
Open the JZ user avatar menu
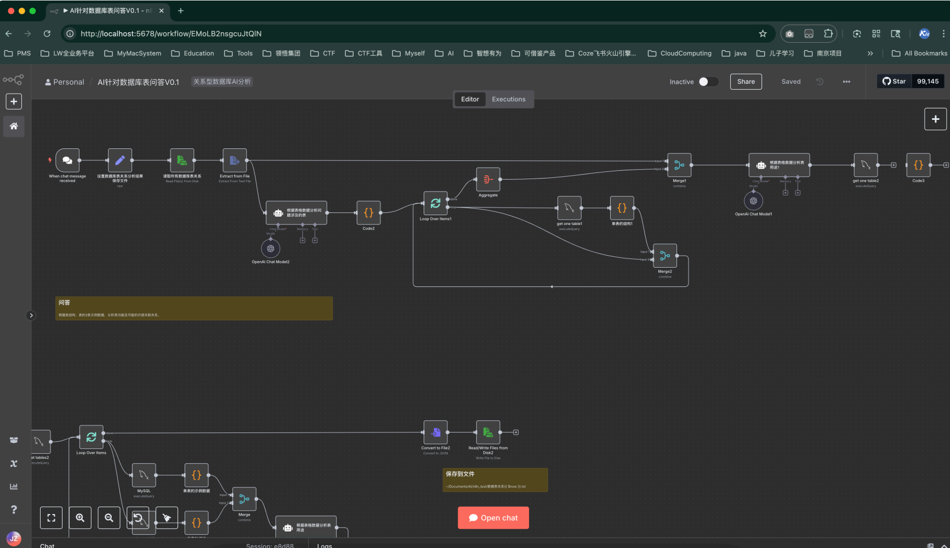tap(14, 539)
